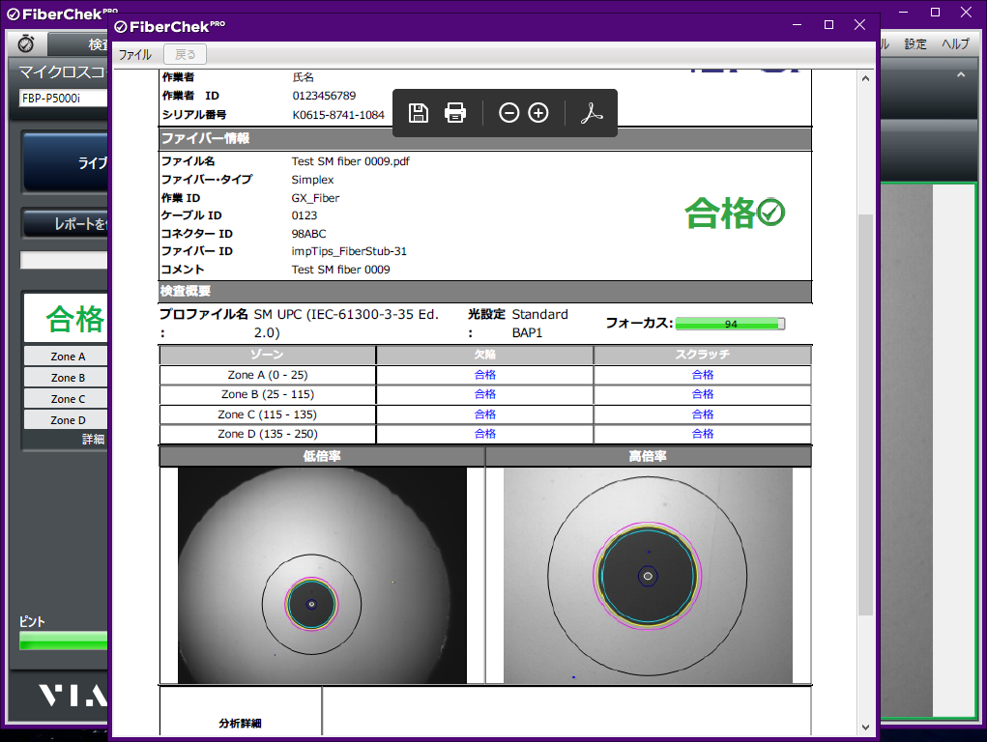This screenshot has width=987, height=742.
Task: Click Zone D スクラッチ 合格 result
Action: pyautogui.click(x=703, y=434)
